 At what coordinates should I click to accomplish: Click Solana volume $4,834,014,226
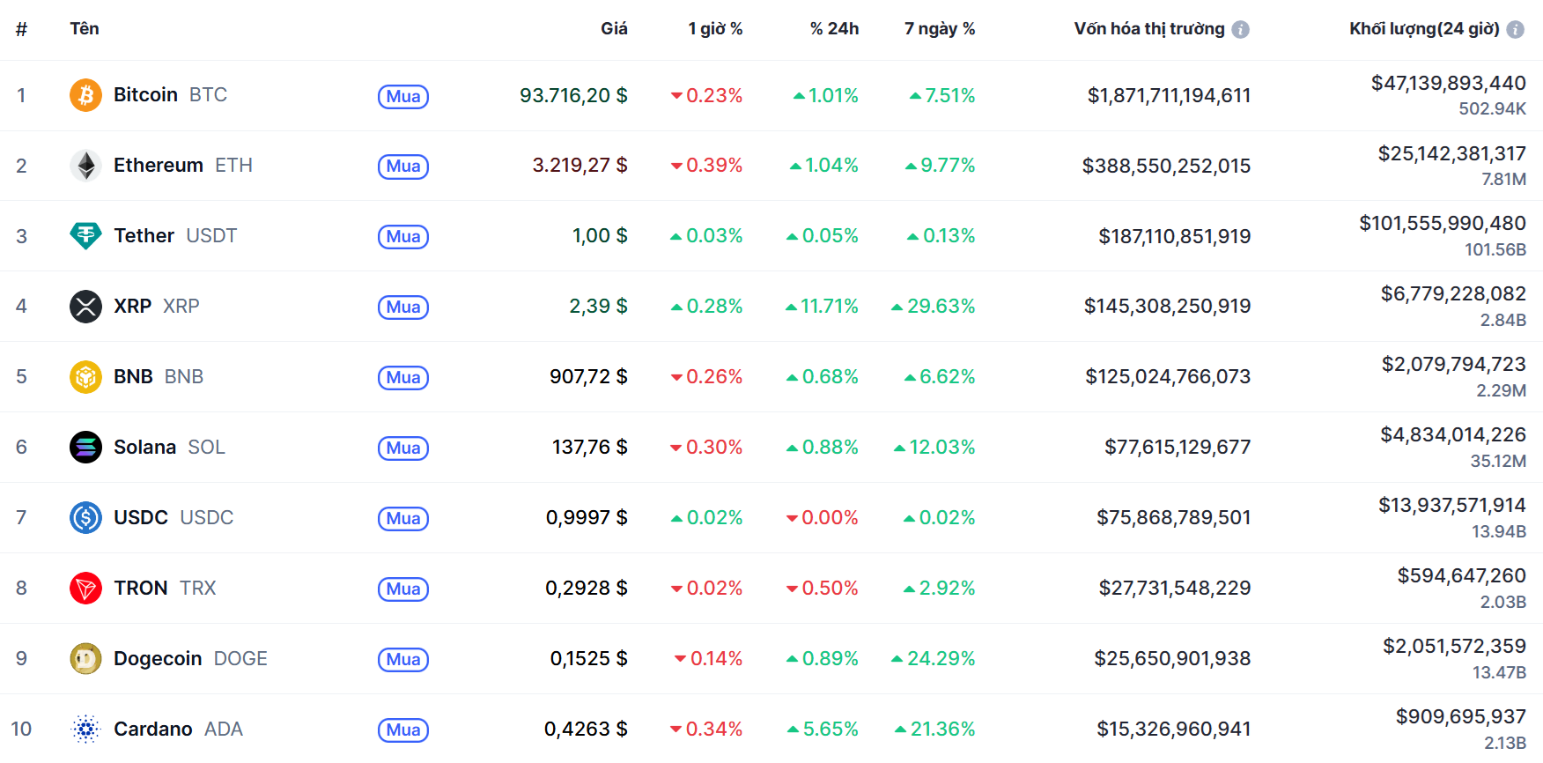tap(1453, 435)
